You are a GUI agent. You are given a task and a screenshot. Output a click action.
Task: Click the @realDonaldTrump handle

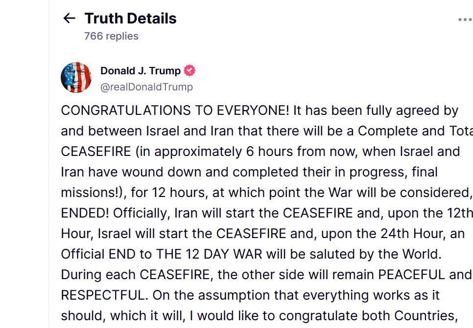tap(146, 87)
